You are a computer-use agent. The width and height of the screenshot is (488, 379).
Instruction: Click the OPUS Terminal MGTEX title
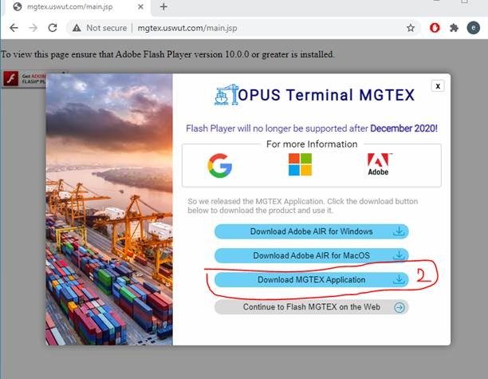point(326,95)
